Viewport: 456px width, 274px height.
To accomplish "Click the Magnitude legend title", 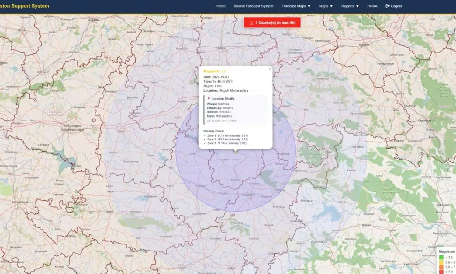I will tap(447, 252).
